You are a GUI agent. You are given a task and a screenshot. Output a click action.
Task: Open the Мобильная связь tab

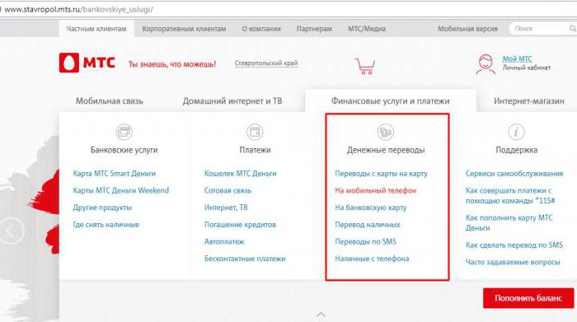point(110,101)
